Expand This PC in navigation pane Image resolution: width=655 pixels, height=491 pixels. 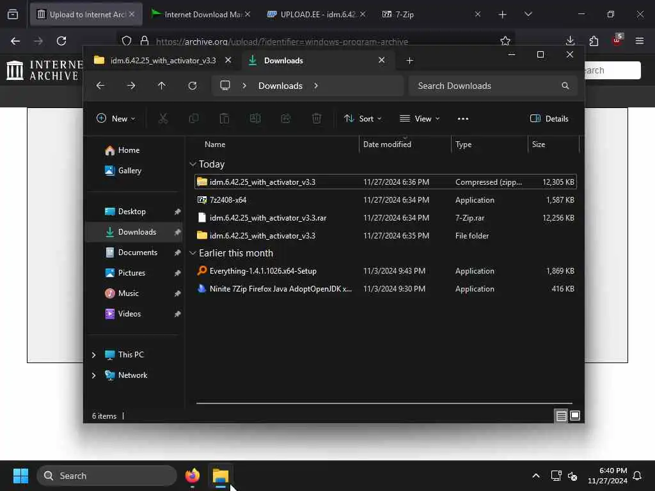tap(93, 355)
